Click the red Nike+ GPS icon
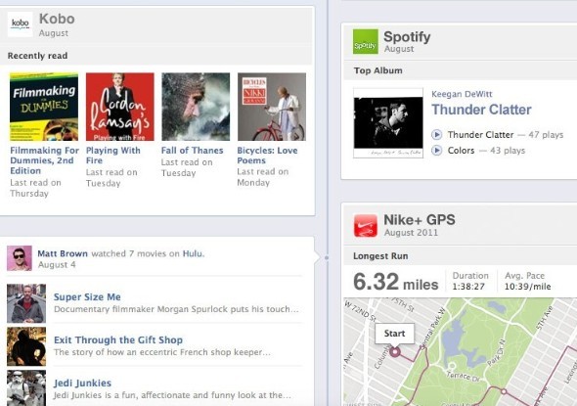This screenshot has height=406, width=577. 366,225
